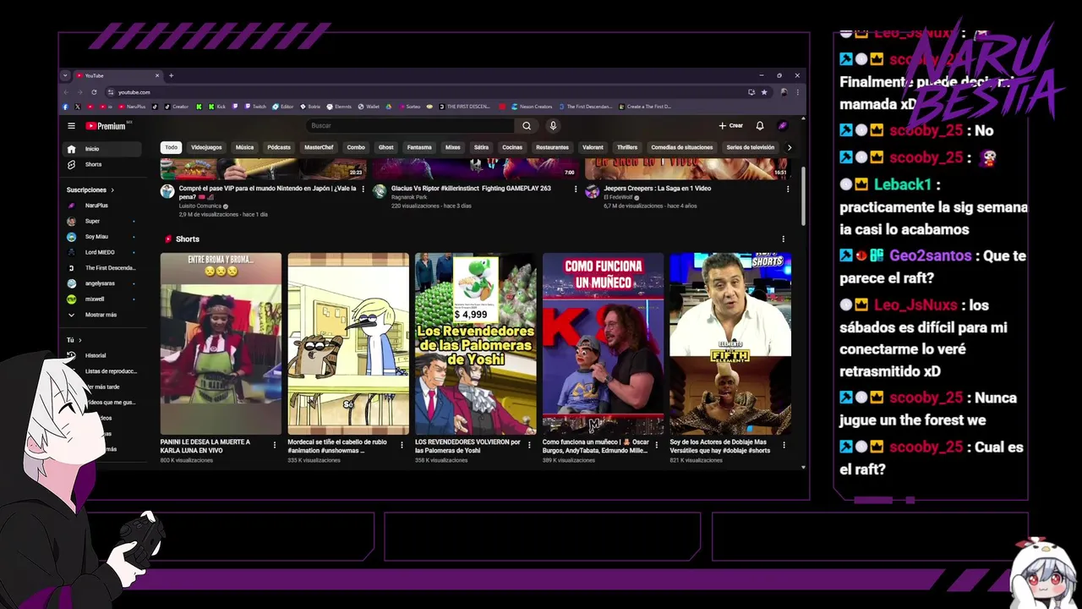
Task: Expand the Tú section chevron
Action: (x=79, y=340)
